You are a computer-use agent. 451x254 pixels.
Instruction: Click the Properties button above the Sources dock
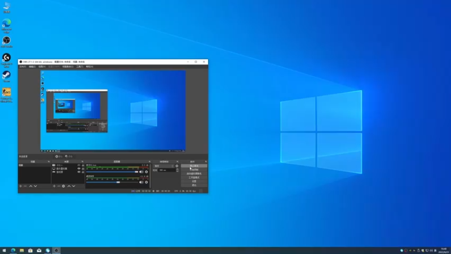(59, 157)
